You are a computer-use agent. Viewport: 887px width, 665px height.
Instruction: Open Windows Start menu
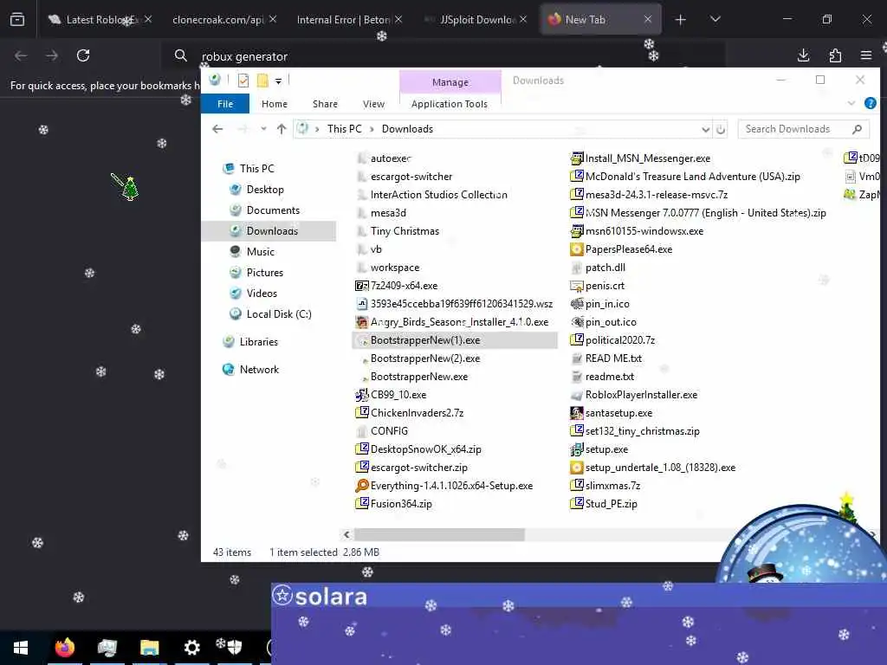pyautogui.click(x=21, y=648)
